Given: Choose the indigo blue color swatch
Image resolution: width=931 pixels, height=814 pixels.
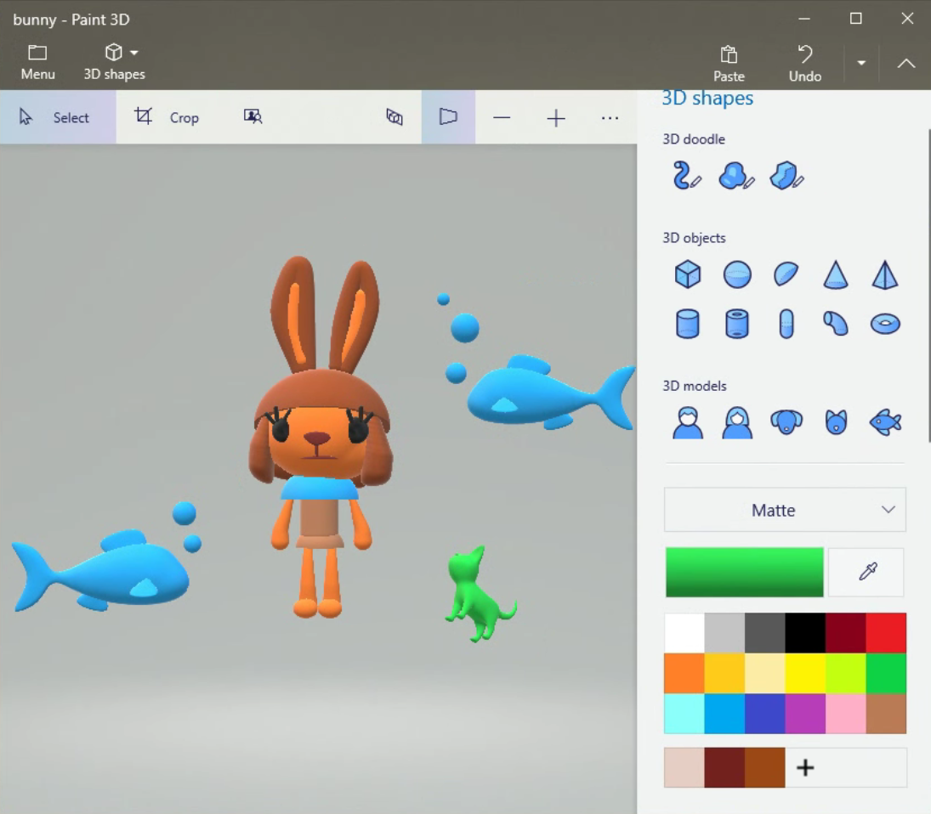Looking at the screenshot, I should (764, 714).
